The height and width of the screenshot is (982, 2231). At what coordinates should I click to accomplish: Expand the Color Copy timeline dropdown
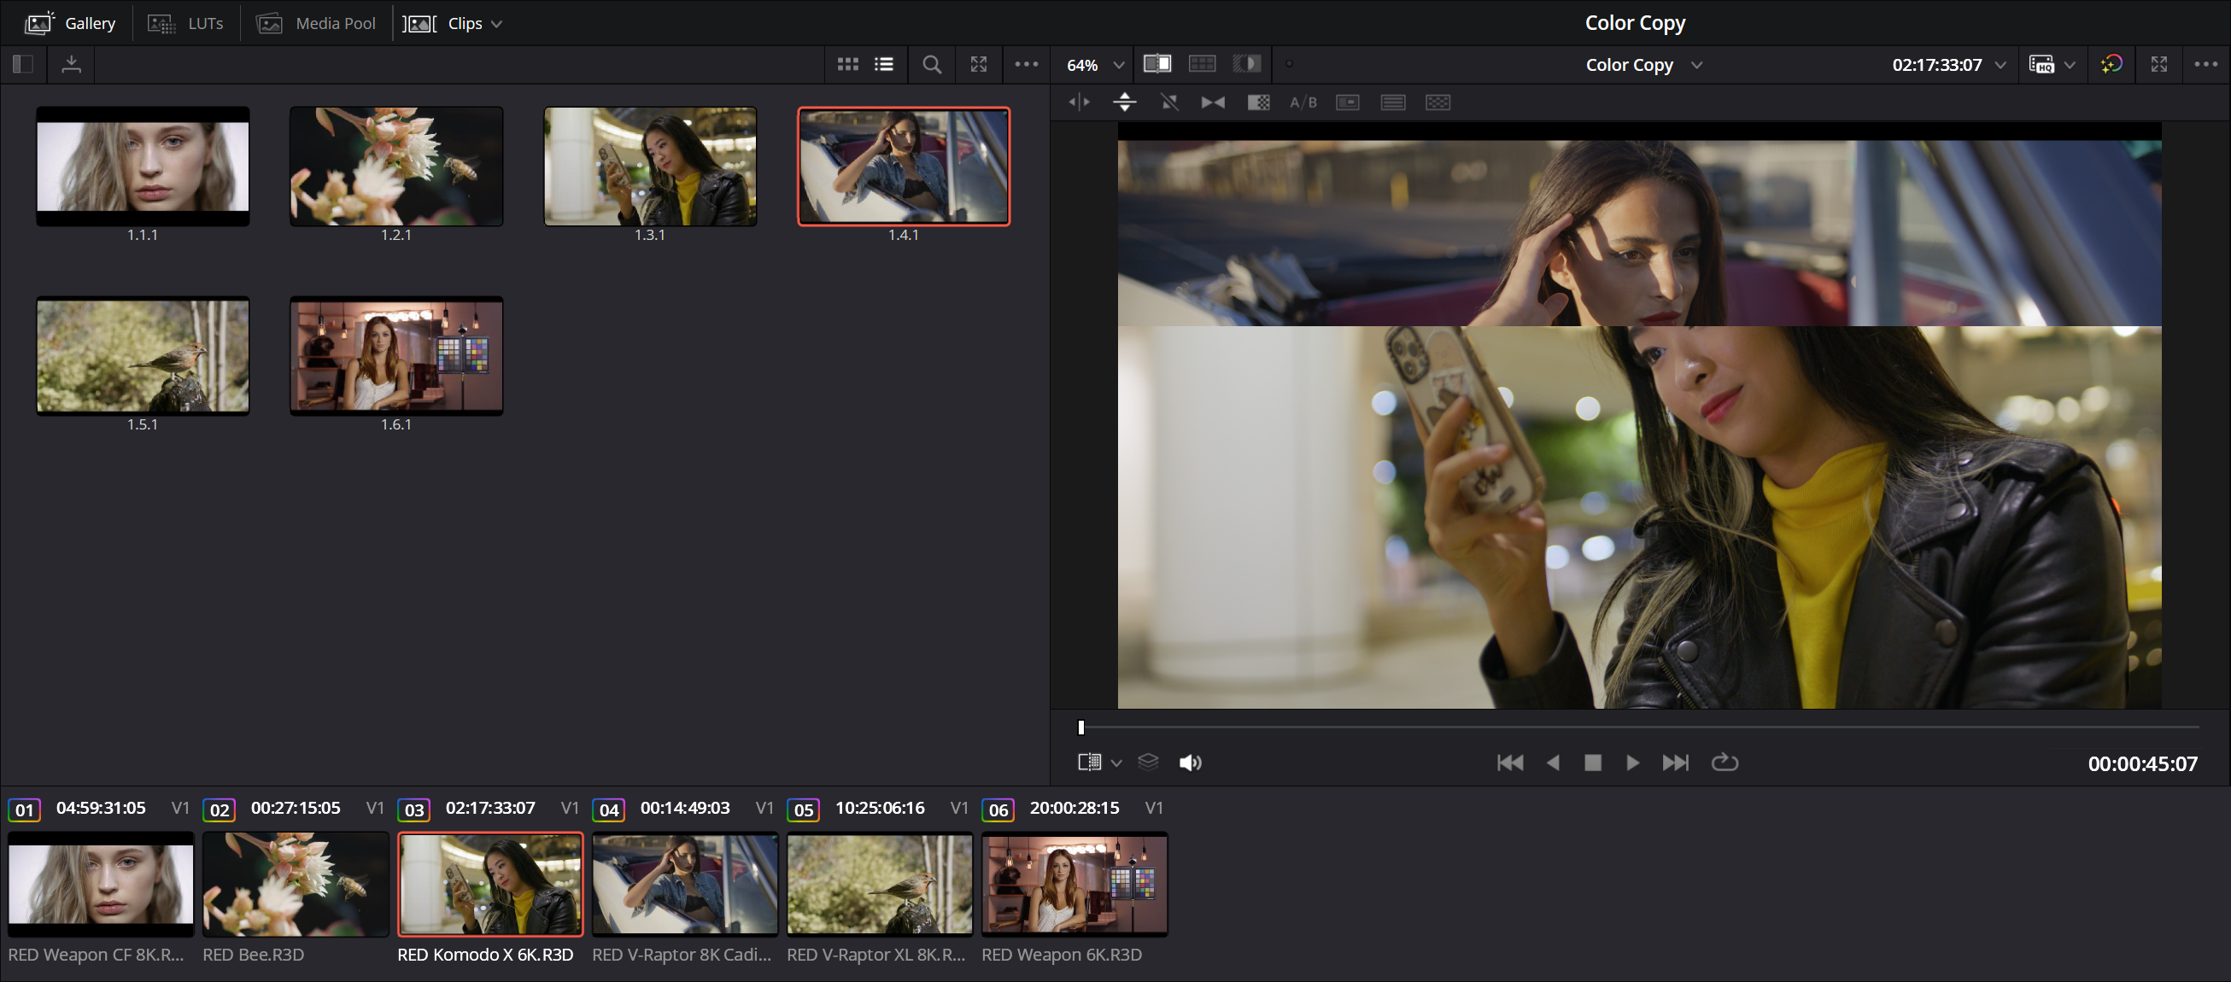tap(1695, 65)
